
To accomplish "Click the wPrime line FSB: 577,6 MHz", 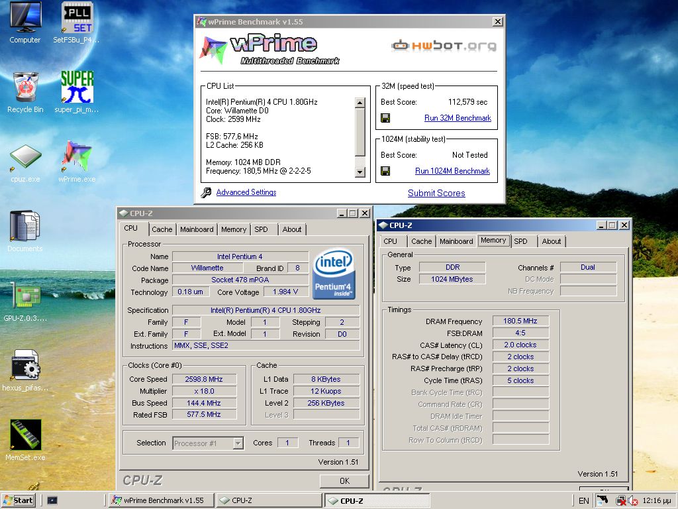I will (x=232, y=137).
